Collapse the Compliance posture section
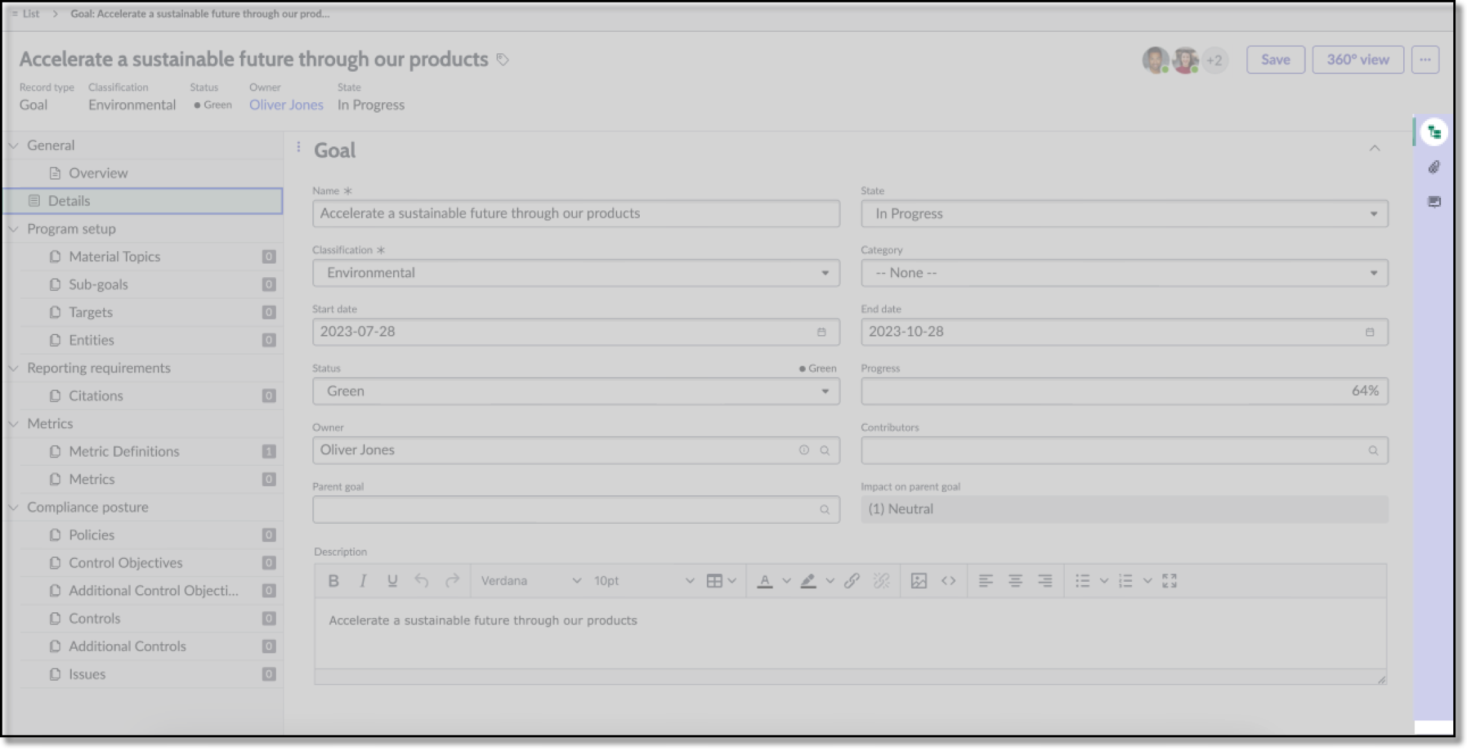 coord(13,507)
